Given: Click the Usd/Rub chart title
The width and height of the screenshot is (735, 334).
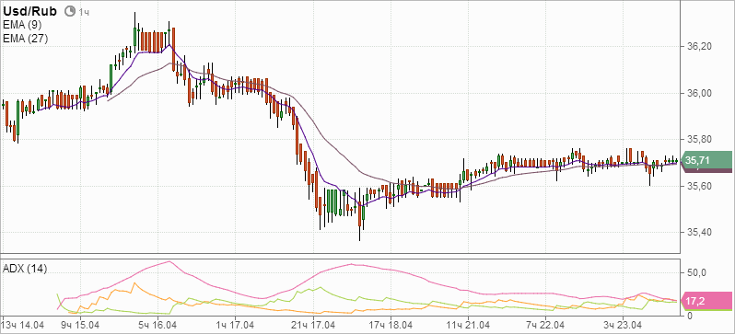Looking at the screenshot, I should pos(30,12).
